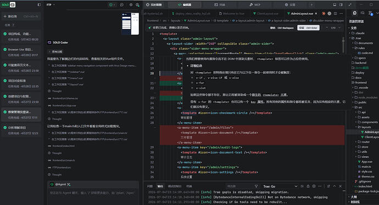The image size is (379, 205).
Task: Open the output panel gear settings icon
Action: 314,186
